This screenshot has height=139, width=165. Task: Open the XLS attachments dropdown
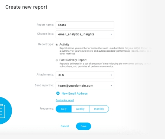pos(85,75)
